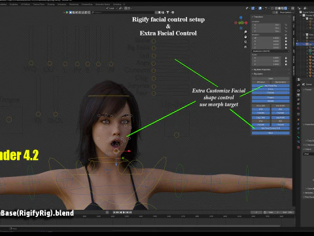Viewport: 314px width, 236px height.
Task: Switch to the UV Editing workspace tab
Action: [25, 4]
